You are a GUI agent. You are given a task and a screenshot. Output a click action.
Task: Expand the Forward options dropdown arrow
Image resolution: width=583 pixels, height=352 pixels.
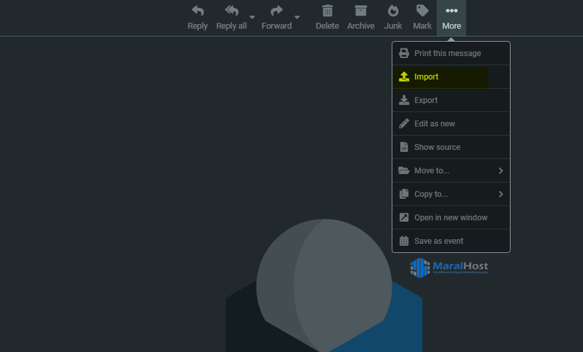(297, 18)
